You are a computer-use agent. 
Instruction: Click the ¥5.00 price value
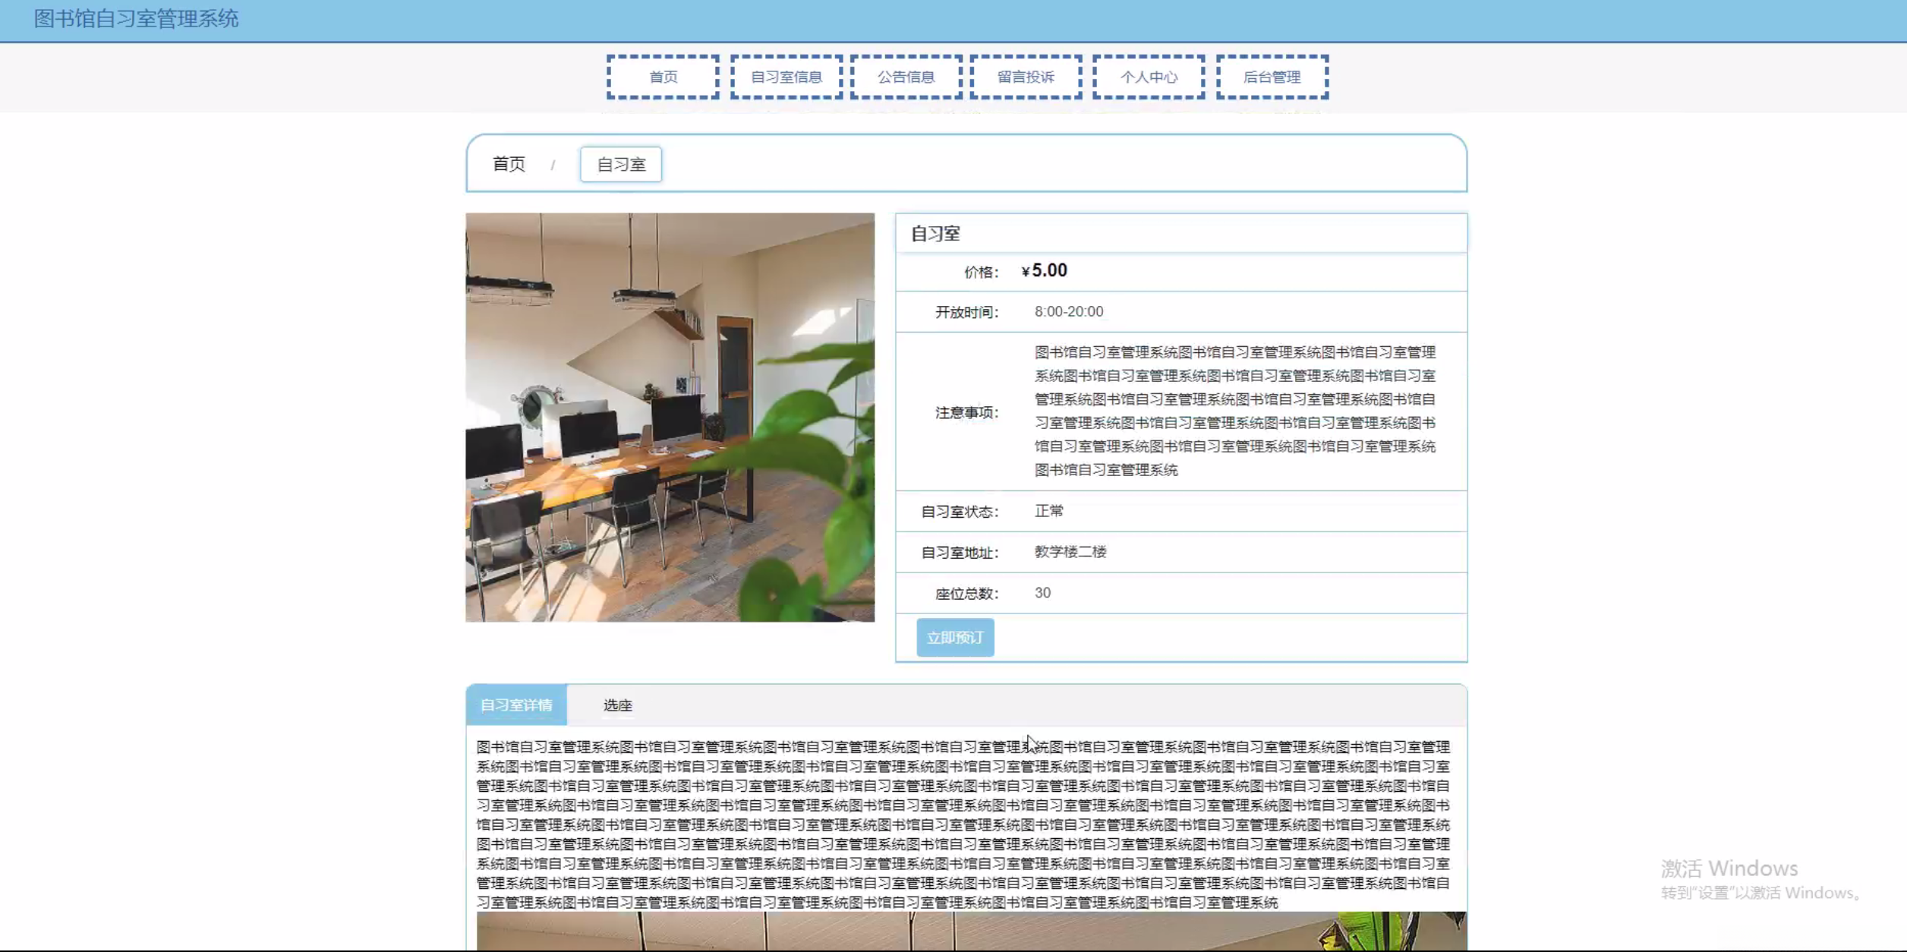[x=1045, y=271]
